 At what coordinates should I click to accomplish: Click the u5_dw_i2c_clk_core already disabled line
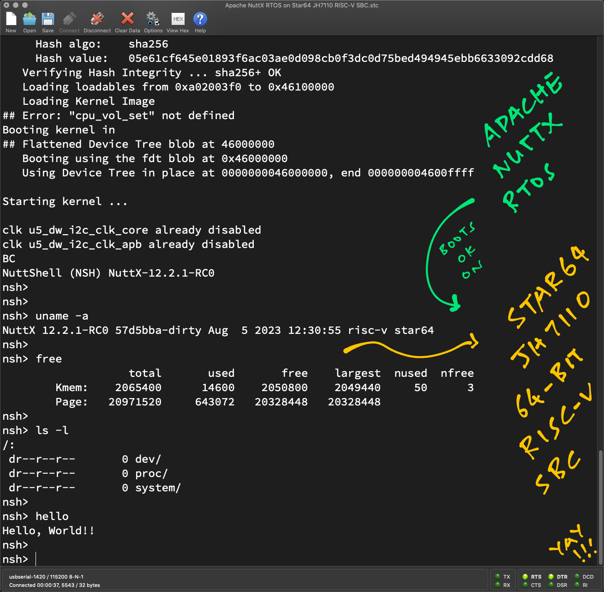pos(132,230)
